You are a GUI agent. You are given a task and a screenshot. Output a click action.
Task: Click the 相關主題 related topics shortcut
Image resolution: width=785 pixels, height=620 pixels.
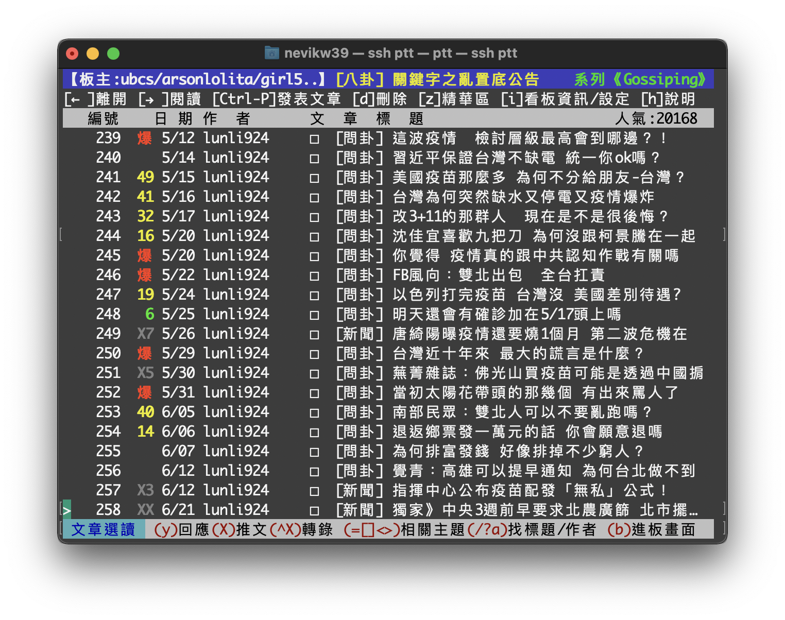tap(405, 529)
